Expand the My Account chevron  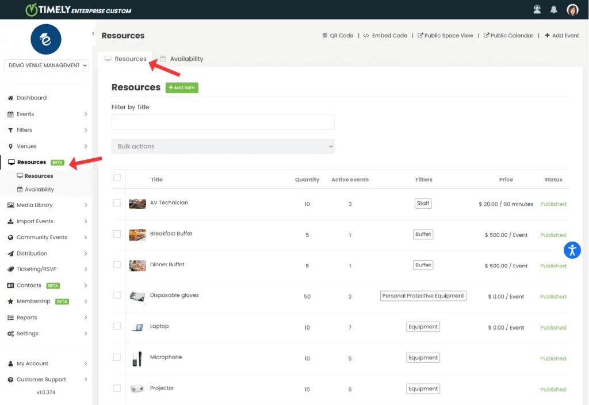86,364
